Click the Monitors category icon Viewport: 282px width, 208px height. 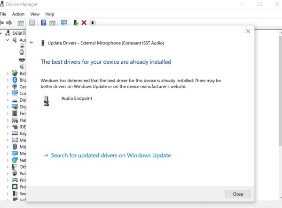coord(15,154)
